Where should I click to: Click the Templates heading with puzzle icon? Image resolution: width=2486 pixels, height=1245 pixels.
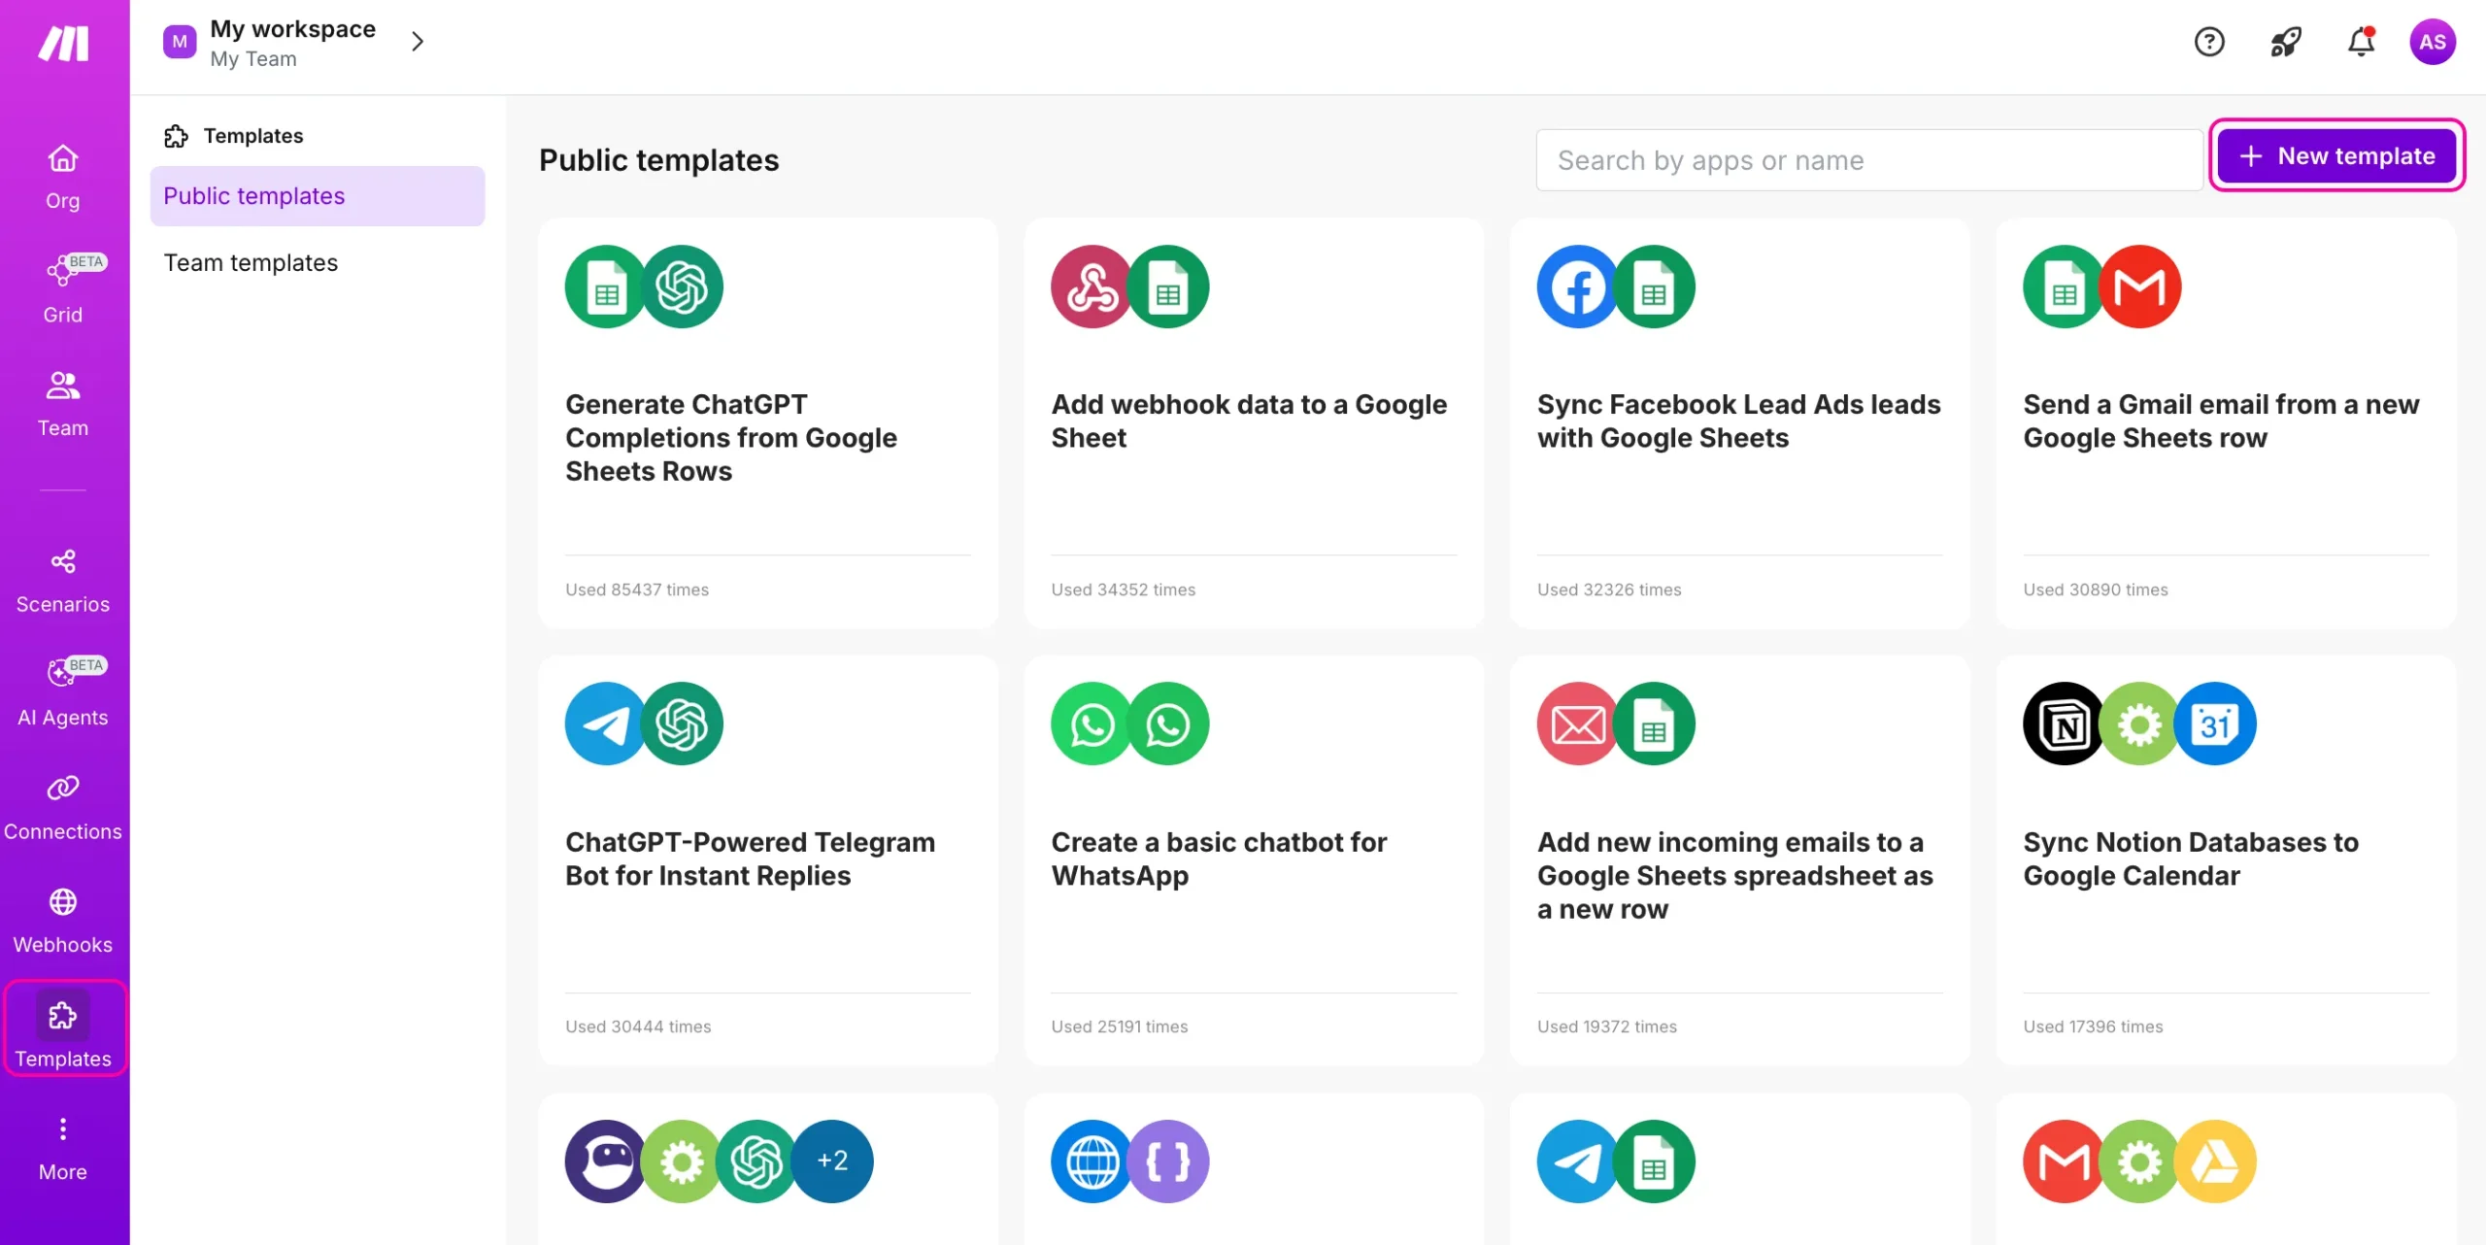pos(233,135)
